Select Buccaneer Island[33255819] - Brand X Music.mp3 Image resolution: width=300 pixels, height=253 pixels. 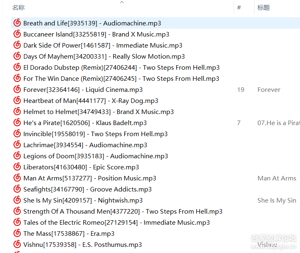pos(96,34)
